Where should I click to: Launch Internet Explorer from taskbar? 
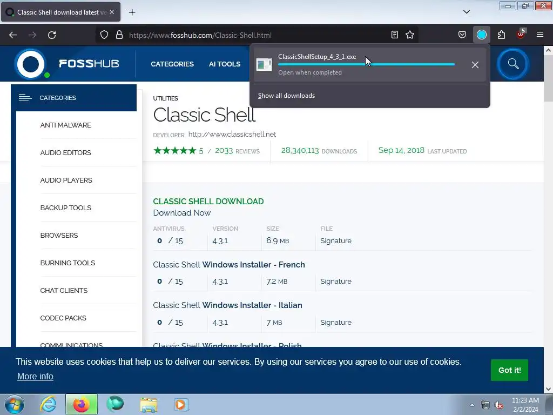(48, 404)
